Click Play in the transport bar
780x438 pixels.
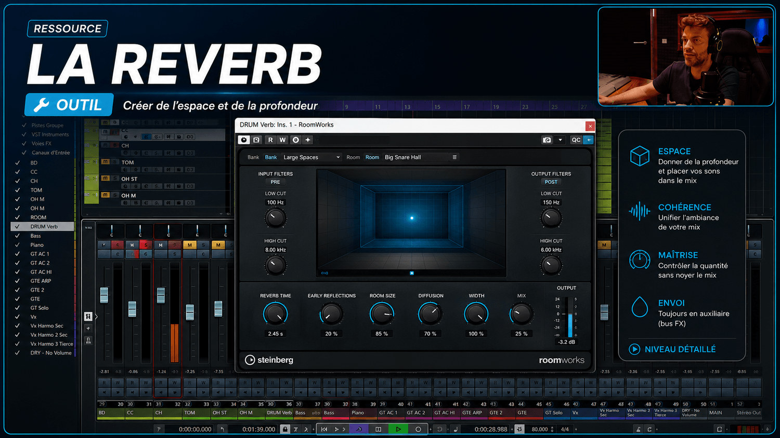click(398, 429)
